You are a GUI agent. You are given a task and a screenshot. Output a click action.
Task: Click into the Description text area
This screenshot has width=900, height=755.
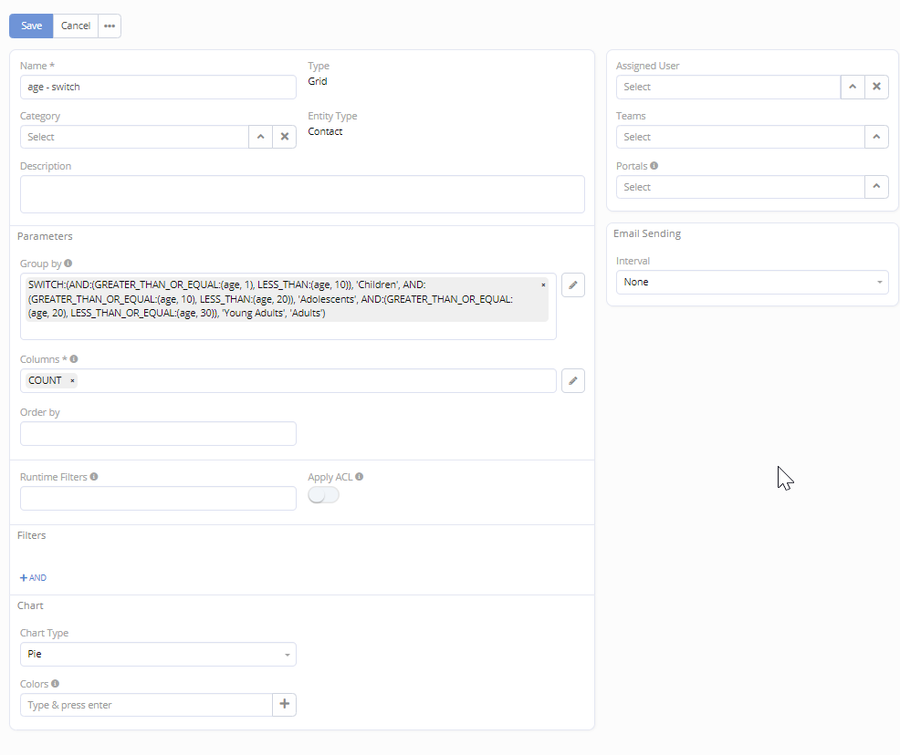click(302, 194)
